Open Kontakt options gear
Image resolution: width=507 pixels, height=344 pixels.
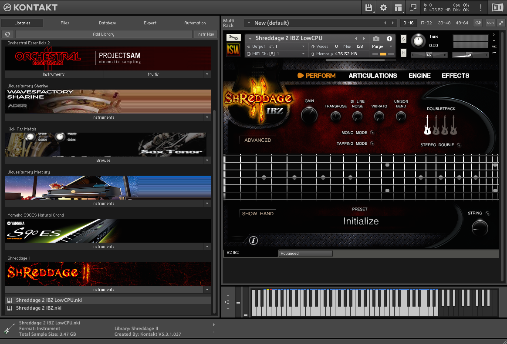point(383,7)
